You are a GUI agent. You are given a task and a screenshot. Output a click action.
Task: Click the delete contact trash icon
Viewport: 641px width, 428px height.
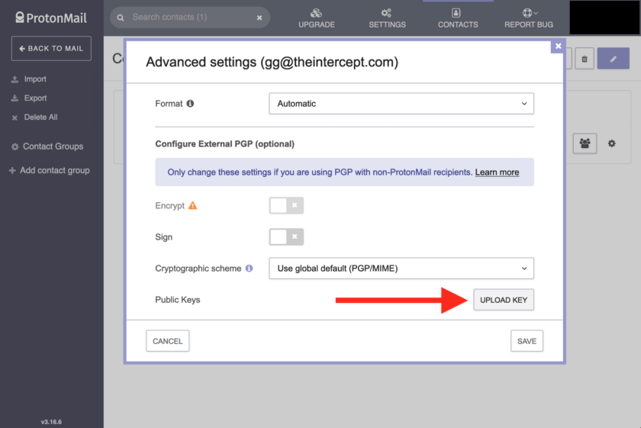pos(585,59)
